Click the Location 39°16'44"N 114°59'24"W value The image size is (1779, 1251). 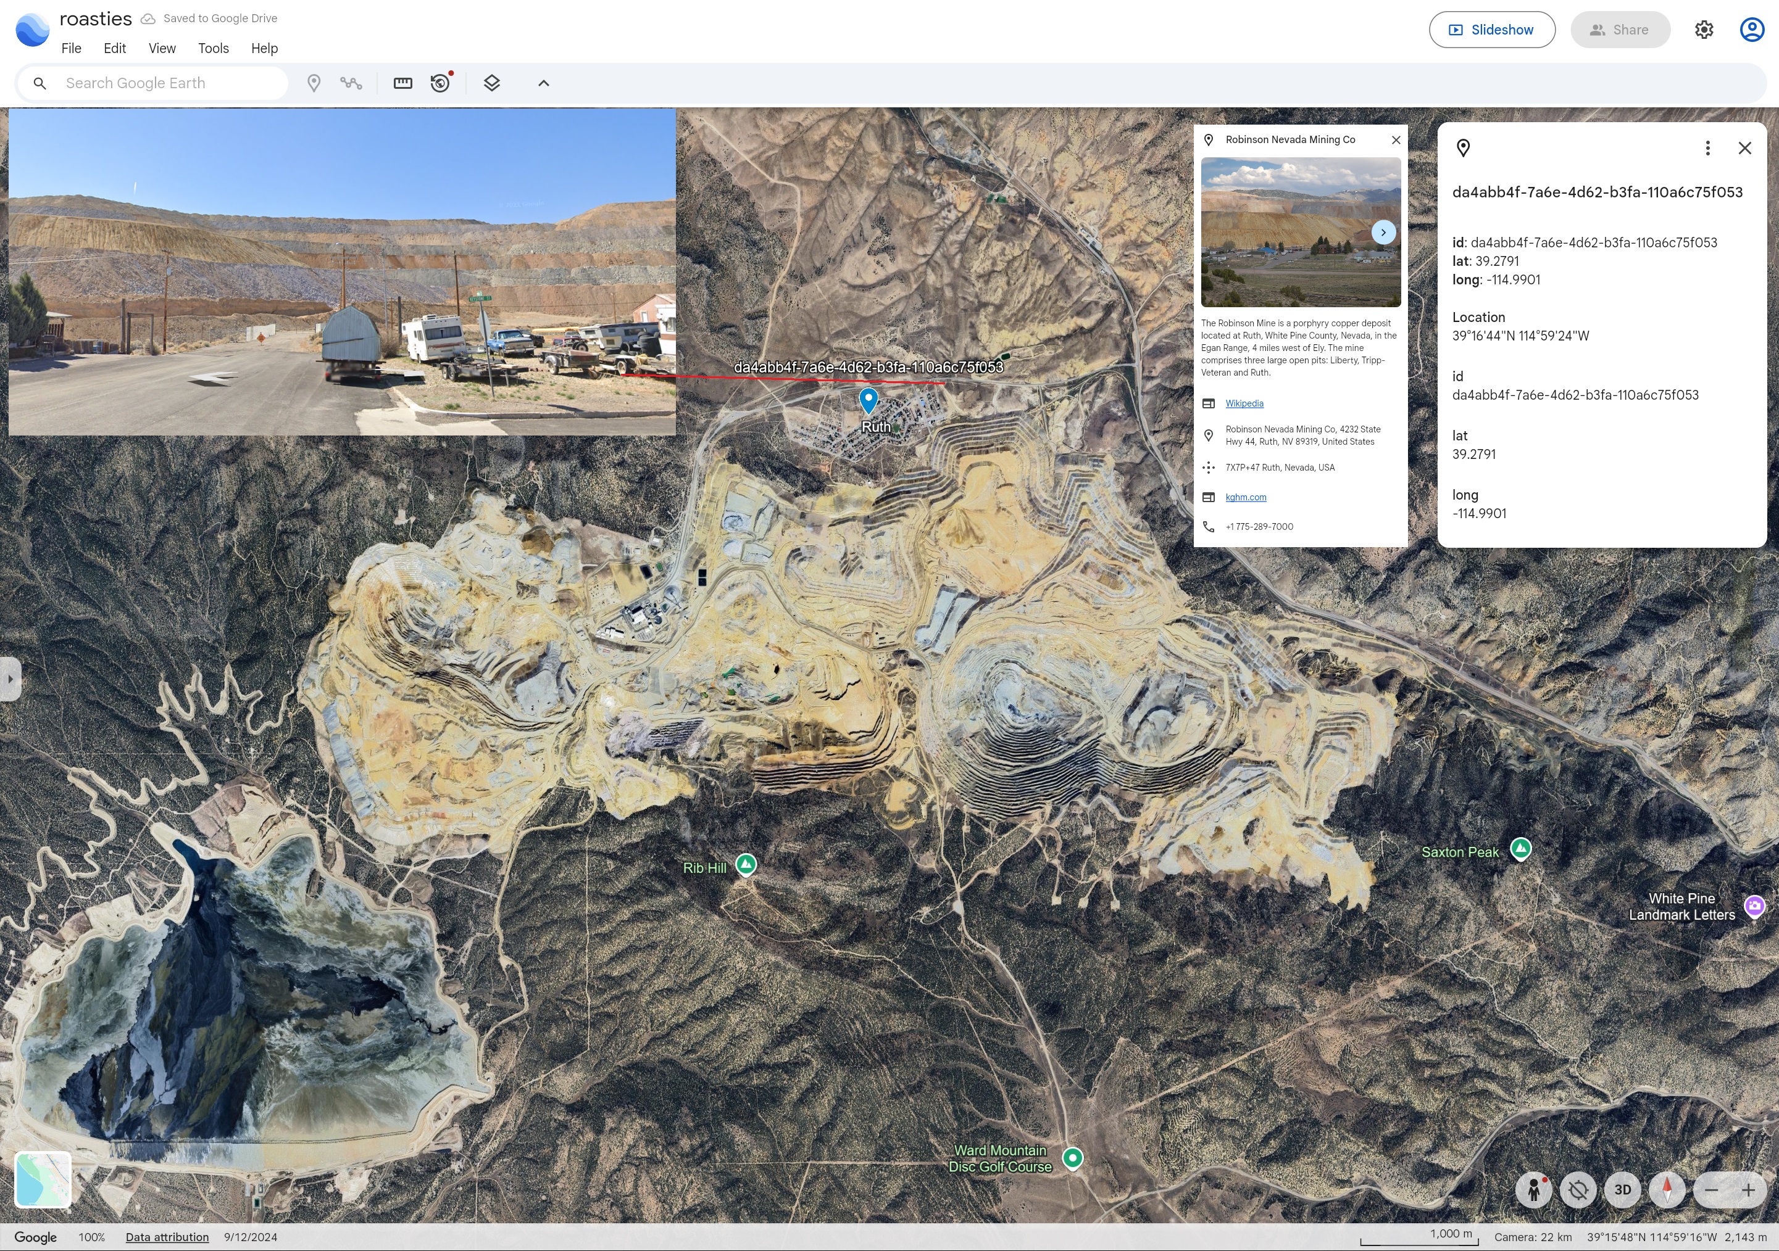1520,336
